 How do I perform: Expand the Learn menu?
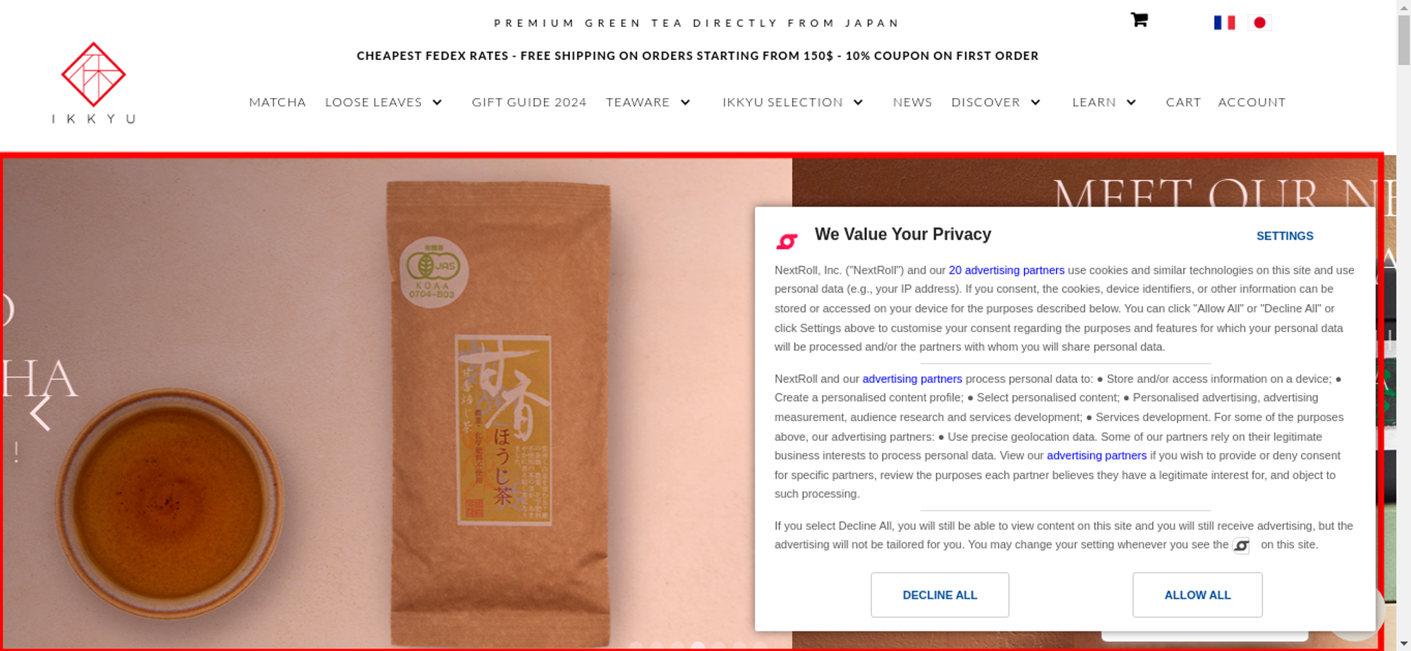tap(1132, 102)
